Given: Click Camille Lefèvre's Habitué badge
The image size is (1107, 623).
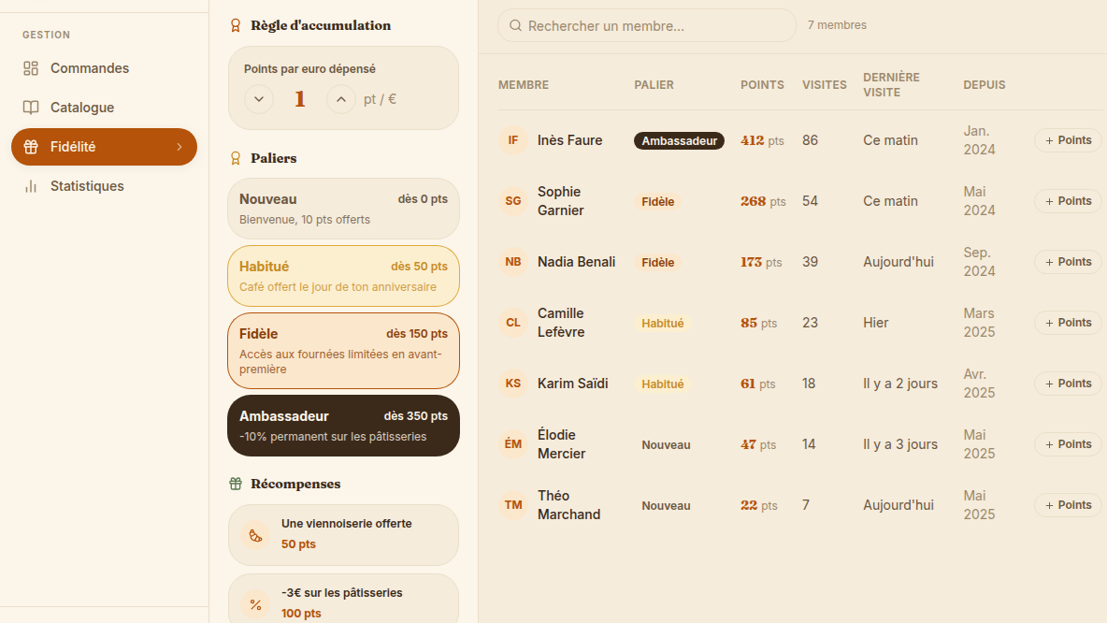Looking at the screenshot, I should tap(662, 323).
